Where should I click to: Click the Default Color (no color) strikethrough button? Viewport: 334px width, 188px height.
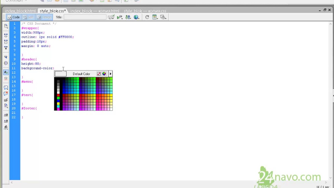tap(99, 74)
